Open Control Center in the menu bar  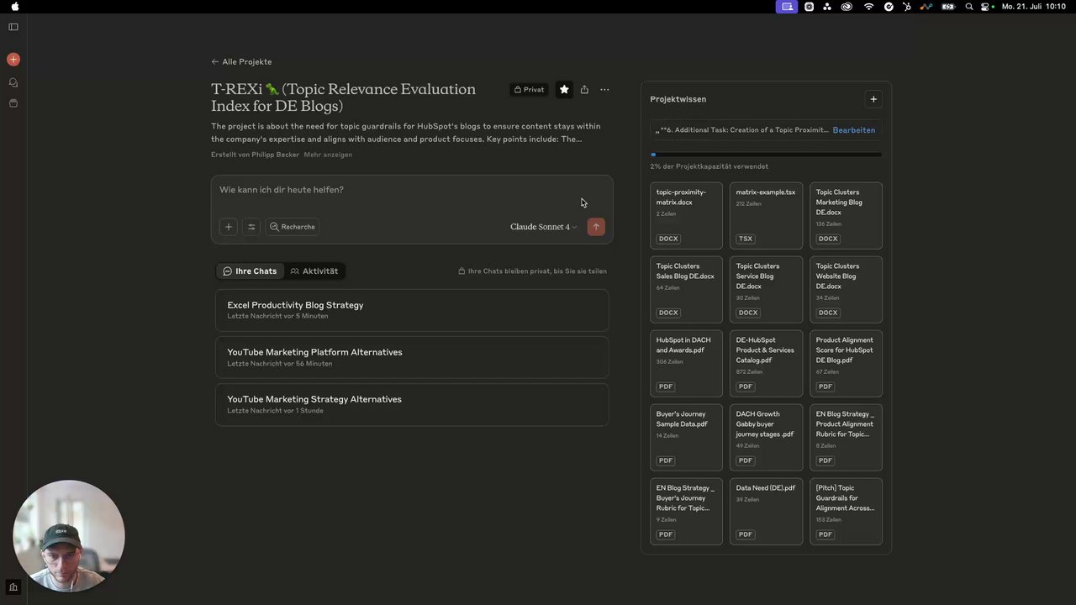coord(986,7)
